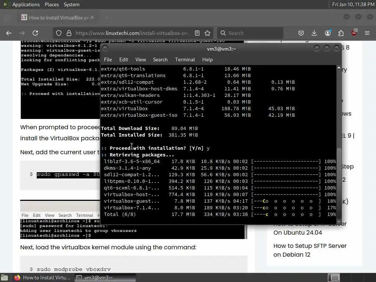
Task: Click extra/vulkan-headers package line
Action: 176,95
